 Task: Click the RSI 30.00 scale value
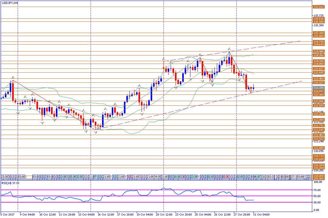[x=317, y=202]
